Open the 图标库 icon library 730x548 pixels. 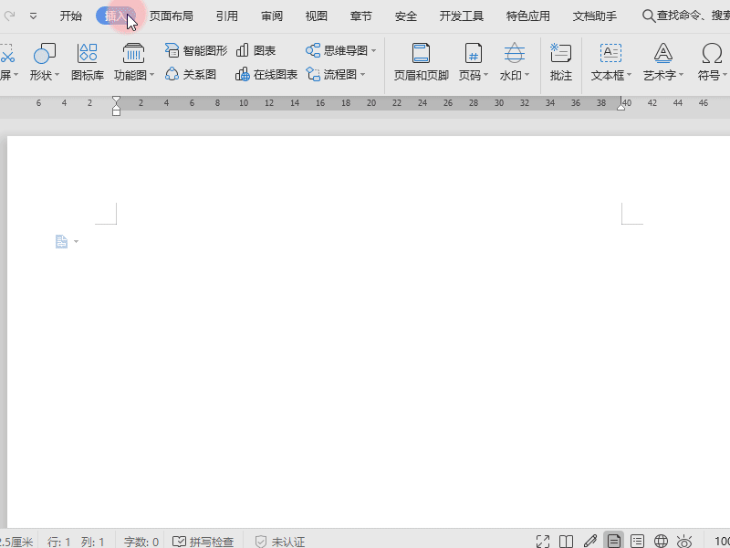[x=88, y=62]
